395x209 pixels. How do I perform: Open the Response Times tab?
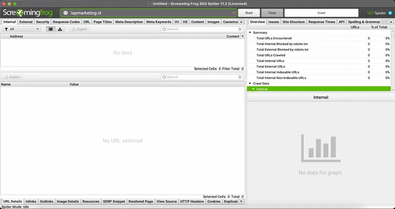(322, 22)
